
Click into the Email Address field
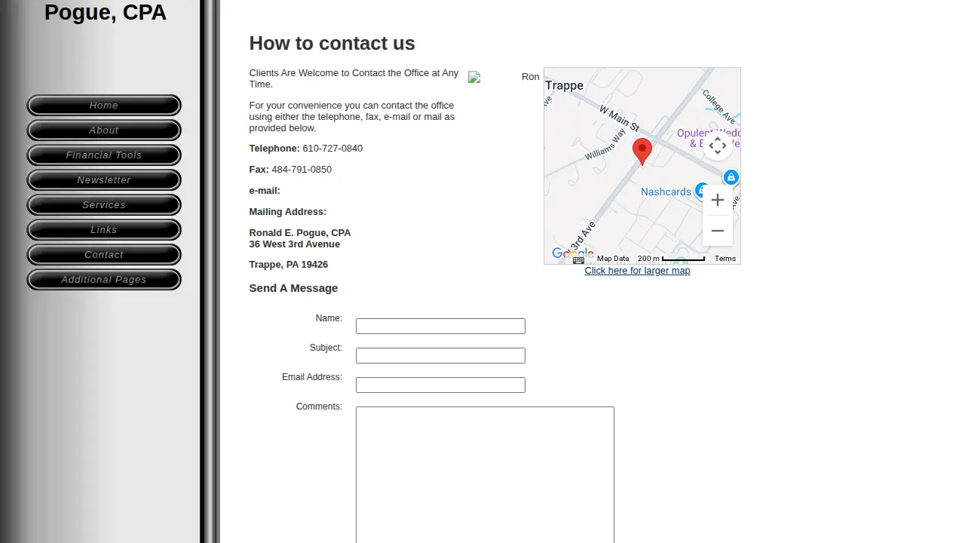pos(440,385)
